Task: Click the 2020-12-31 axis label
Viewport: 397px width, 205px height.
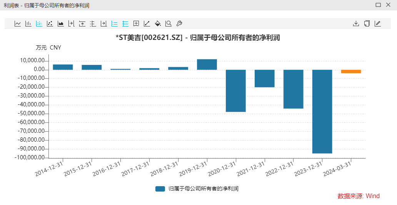Action: [222, 169]
